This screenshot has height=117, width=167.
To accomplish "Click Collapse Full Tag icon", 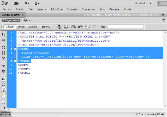I will coord(3,48).
